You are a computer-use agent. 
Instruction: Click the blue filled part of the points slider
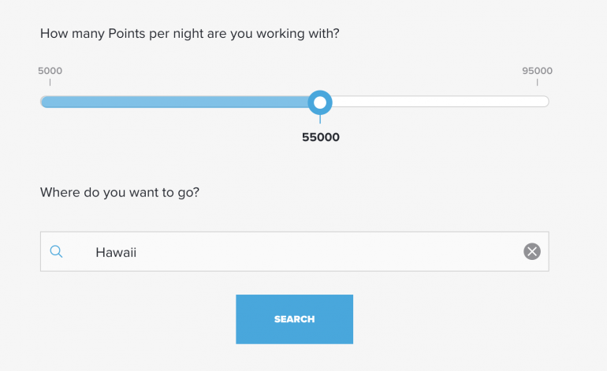pos(173,102)
